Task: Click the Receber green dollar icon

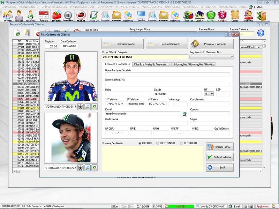Action: (211, 15)
